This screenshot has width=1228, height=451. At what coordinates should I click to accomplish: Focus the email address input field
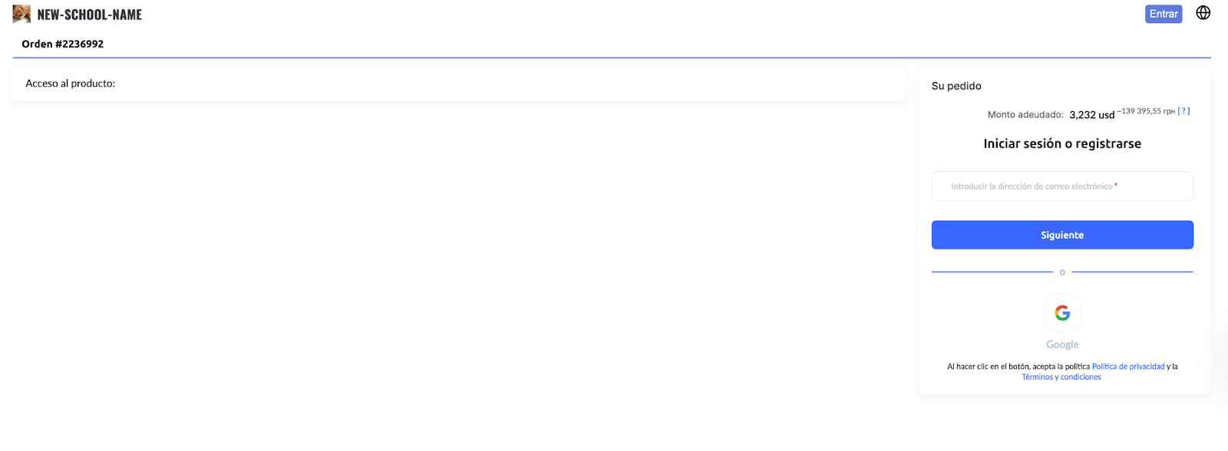tap(1062, 186)
